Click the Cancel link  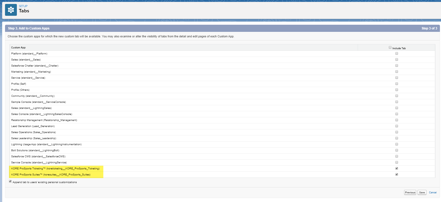pos(433,193)
